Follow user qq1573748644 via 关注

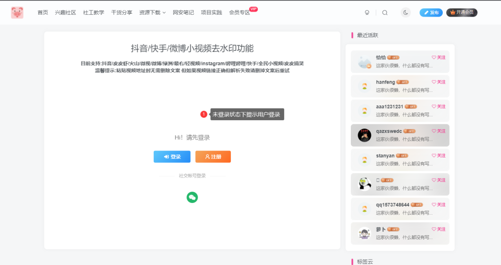click(439, 205)
